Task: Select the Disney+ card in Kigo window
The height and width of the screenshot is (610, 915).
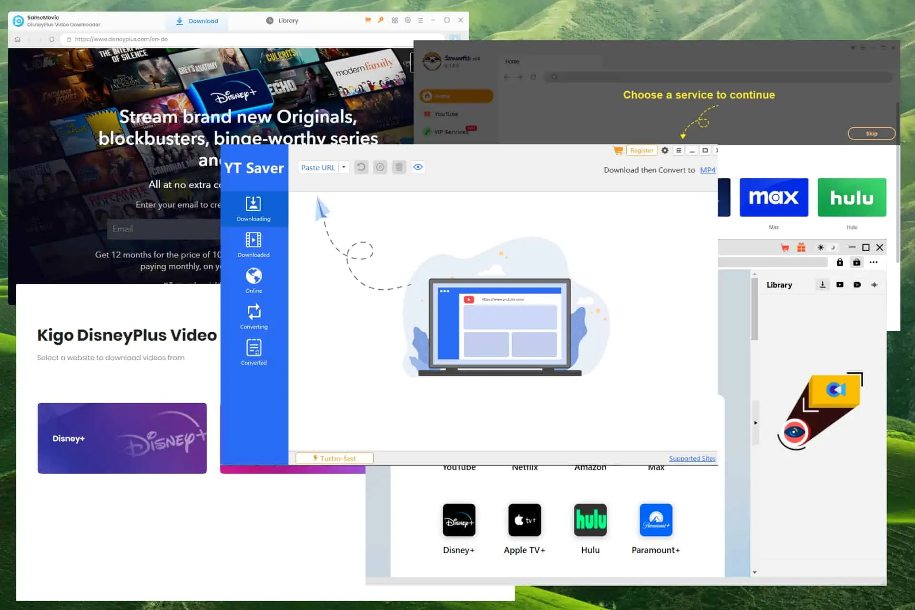Action: 122,438
